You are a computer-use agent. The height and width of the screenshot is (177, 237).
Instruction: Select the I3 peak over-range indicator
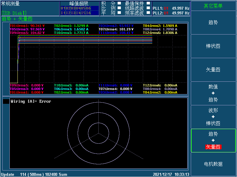(73, 13)
